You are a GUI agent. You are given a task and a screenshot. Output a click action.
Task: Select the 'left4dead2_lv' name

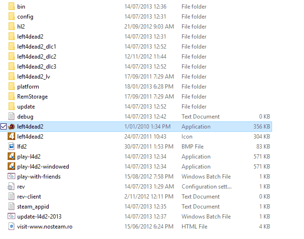click(x=34, y=77)
